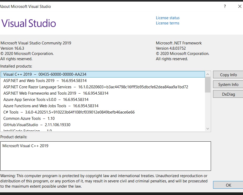The height and width of the screenshot is (195, 243).
Task: Click the Copy Info button
Action: (228, 75)
